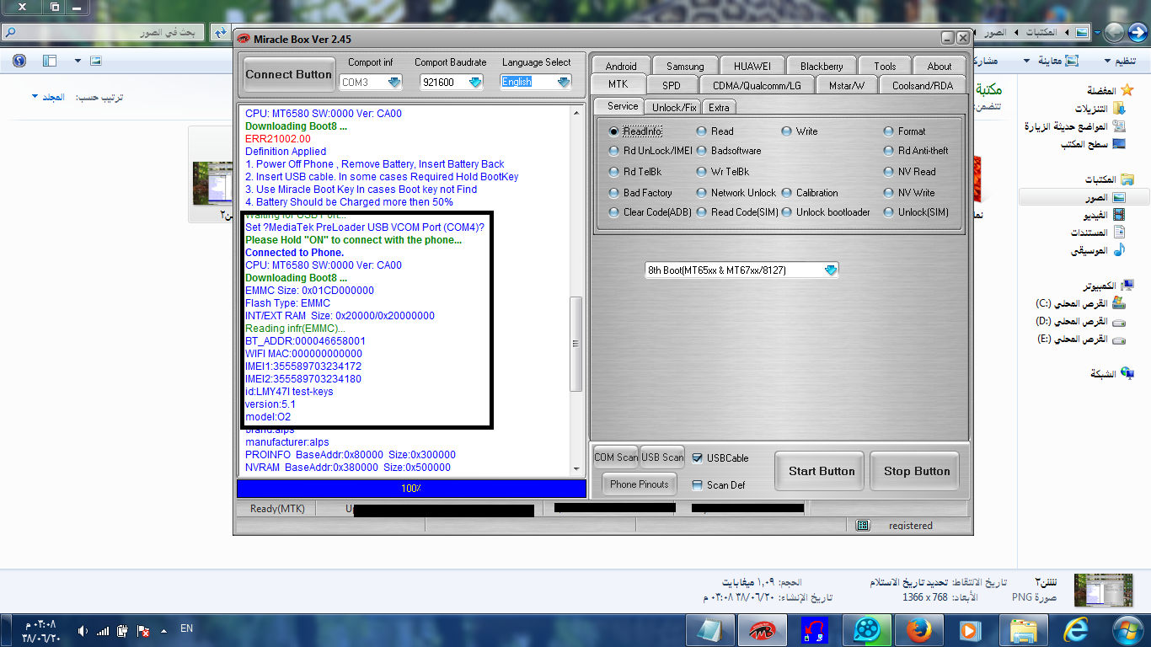Click the Explorer help question mark icon
Viewport: 1151px width, 647px height.
coord(19,61)
